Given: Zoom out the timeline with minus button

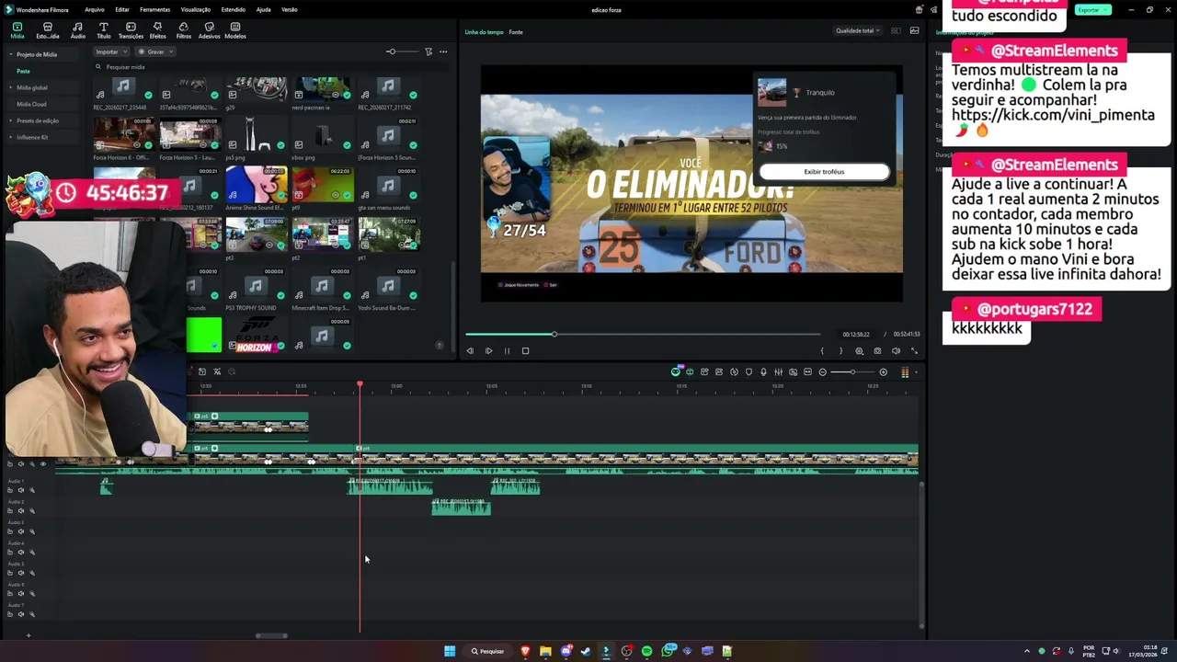Looking at the screenshot, I should tap(822, 371).
